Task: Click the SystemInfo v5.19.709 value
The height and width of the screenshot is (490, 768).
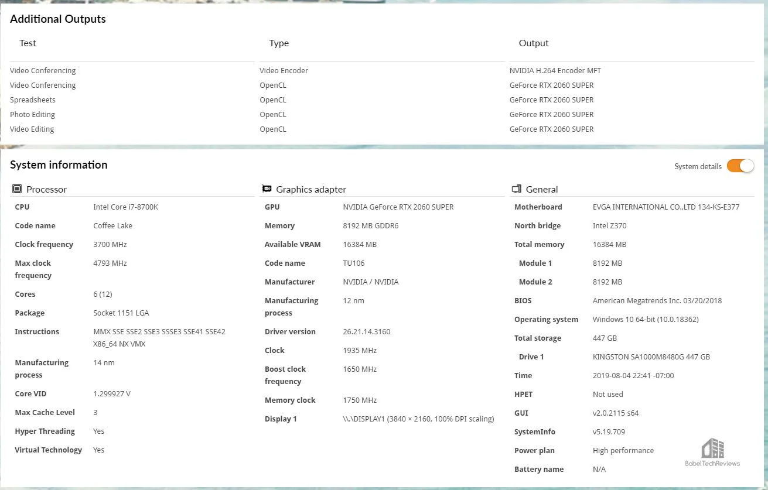Action: click(609, 431)
